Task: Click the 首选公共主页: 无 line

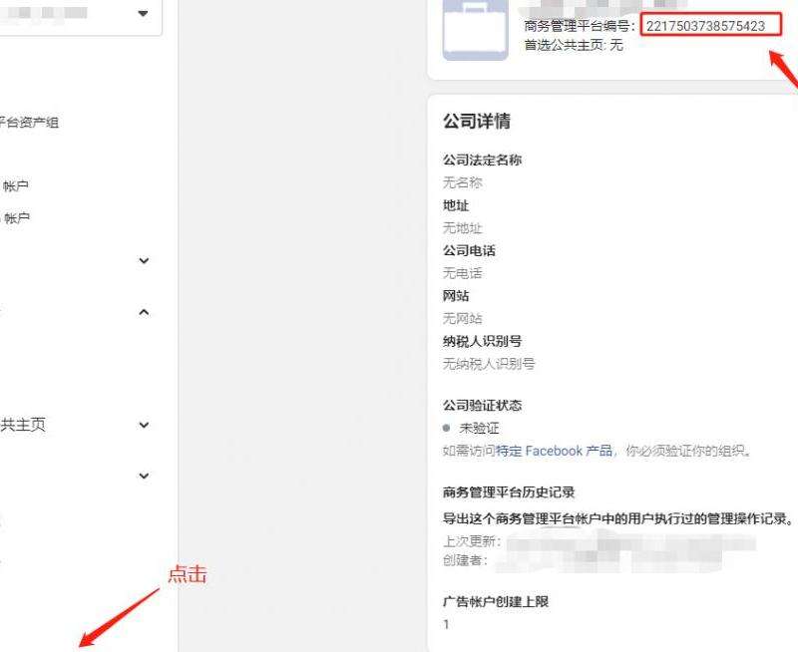Action: pos(573,46)
